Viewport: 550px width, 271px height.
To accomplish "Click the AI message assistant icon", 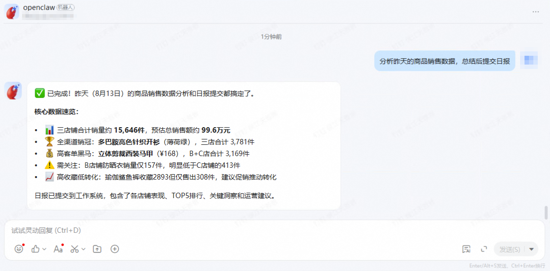I will point(466,249).
